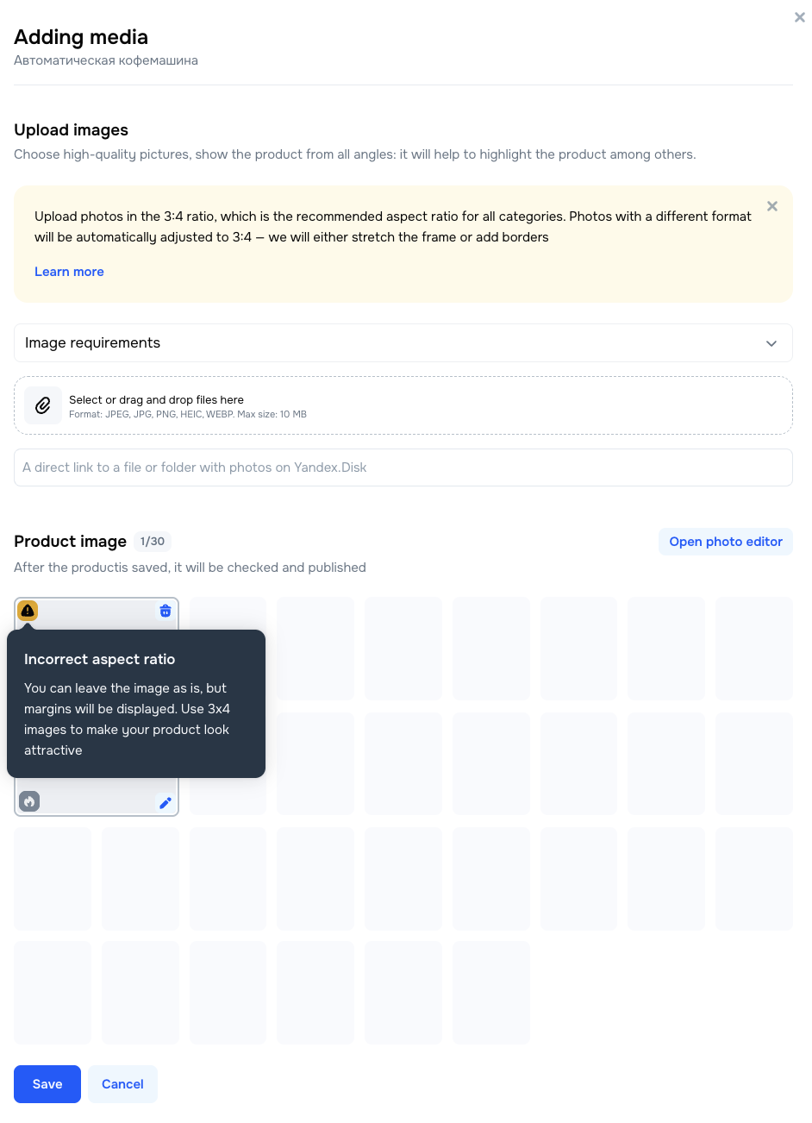Screen dimensions: 812x1123
Task: Cancel adding media
Action: [122, 1084]
